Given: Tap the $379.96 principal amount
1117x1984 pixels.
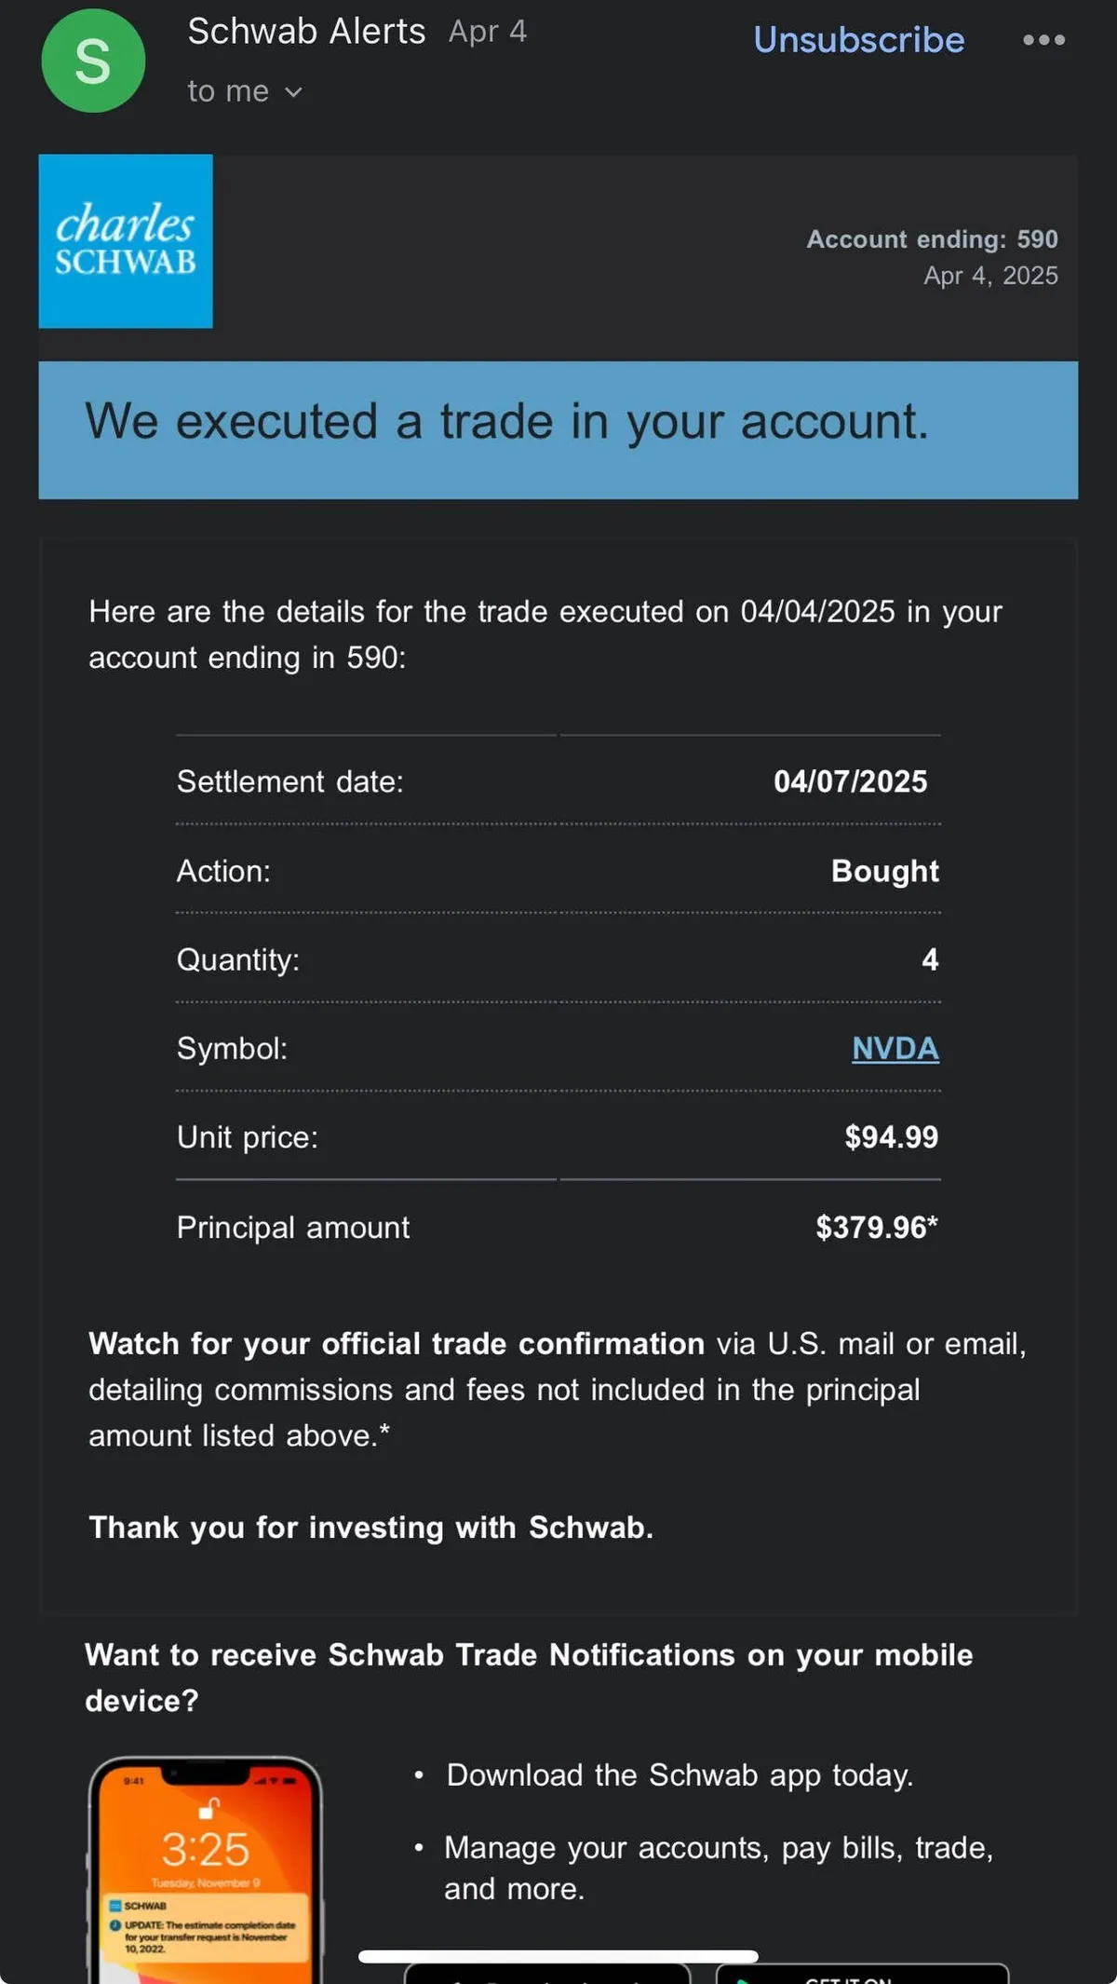Looking at the screenshot, I should pyautogui.click(x=876, y=1227).
